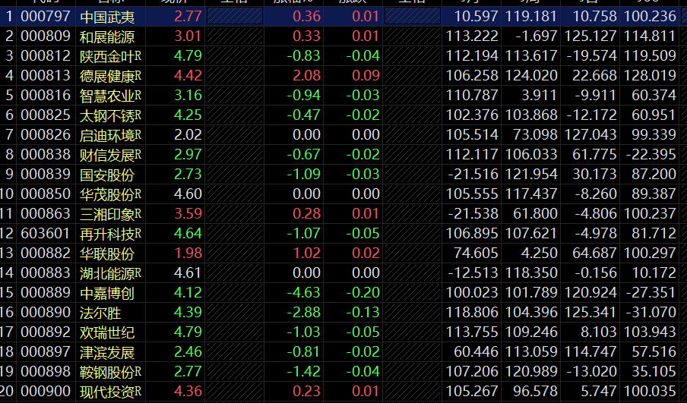The image size is (687, 403).
Task: Click price 4.64 of 再升科技
Action: pyautogui.click(x=188, y=234)
